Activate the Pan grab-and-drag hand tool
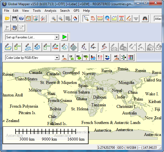The height and width of the screenshot is (152, 164). [x=93, y=19]
